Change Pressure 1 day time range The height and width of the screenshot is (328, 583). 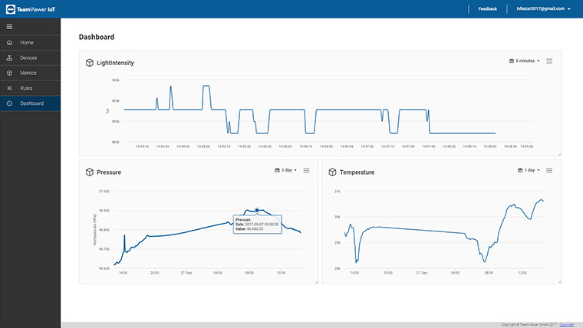click(x=285, y=170)
